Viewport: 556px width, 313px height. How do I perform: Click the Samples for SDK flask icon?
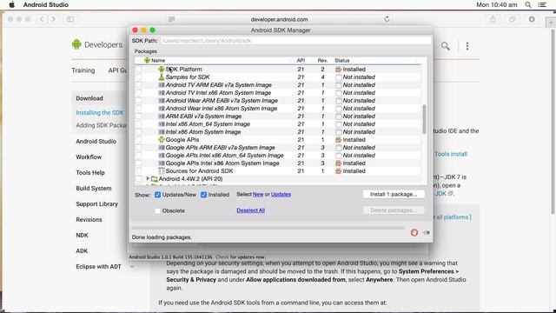pyautogui.click(x=162, y=77)
